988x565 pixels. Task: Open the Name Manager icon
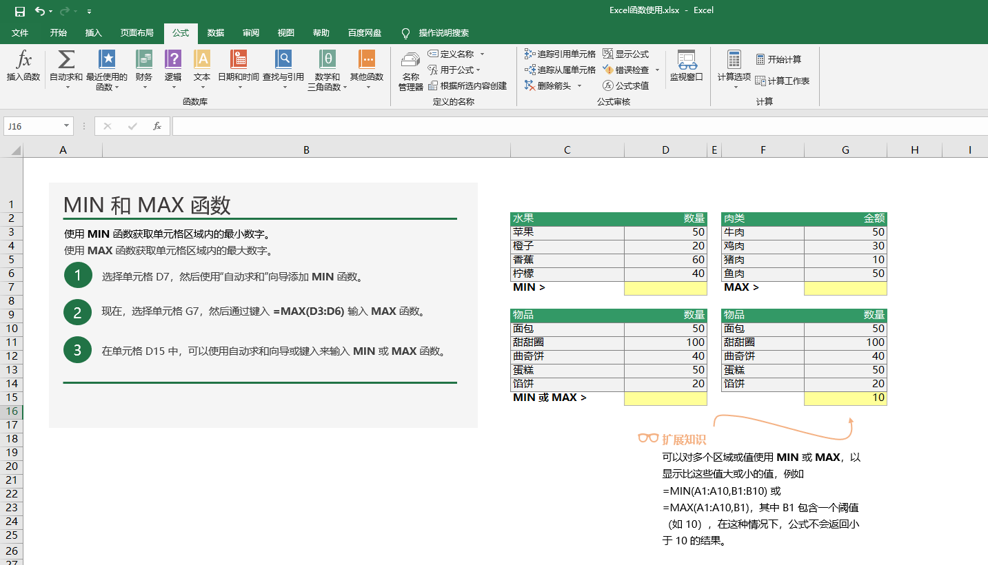click(411, 61)
